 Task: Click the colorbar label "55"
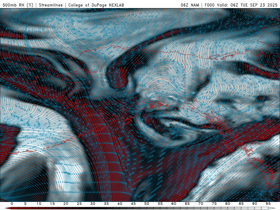[x=160, y=204]
